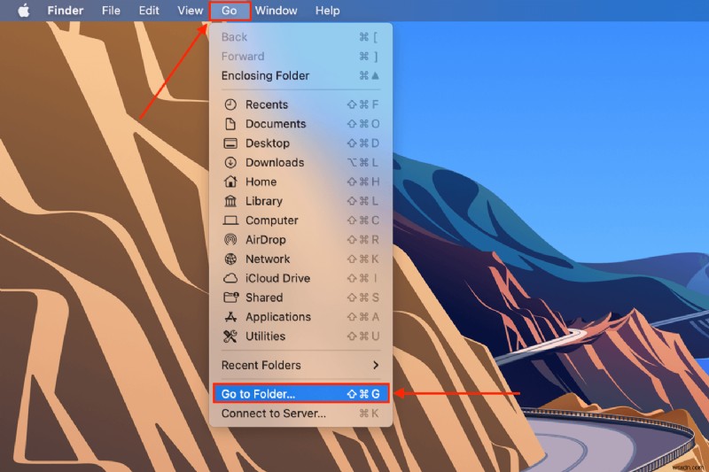The height and width of the screenshot is (472, 709).
Task: Click the dimmed Back menu item
Action: click(300, 37)
